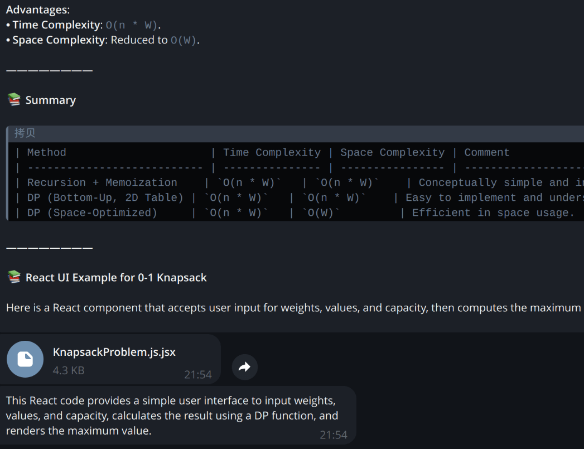Viewport: 584px width, 449px height.
Task: Click the Time Complexity column header in table
Action: click(272, 153)
